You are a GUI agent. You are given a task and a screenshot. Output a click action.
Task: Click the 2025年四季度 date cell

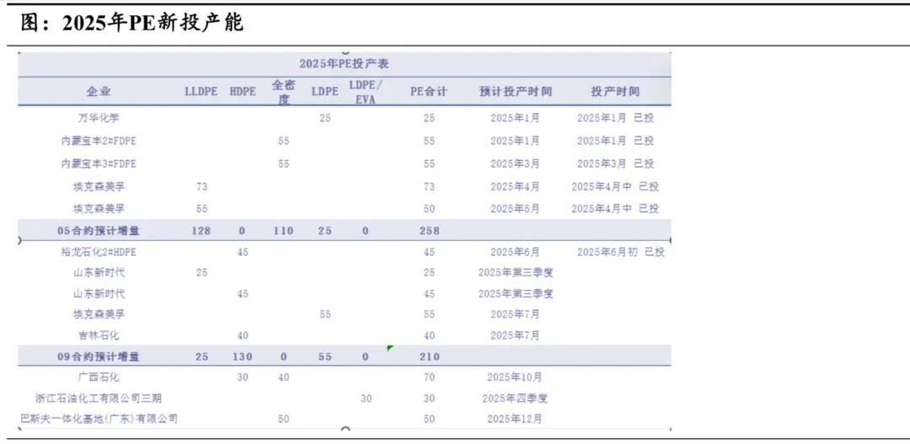(x=515, y=399)
